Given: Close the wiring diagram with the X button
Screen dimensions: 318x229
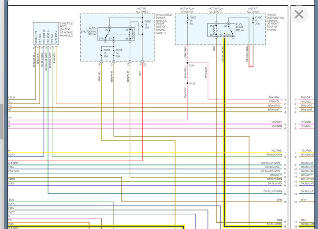Looking at the screenshot, I should coord(299,14).
